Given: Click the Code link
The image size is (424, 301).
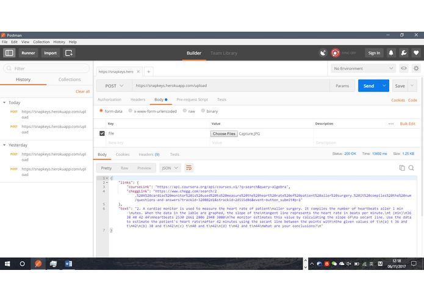Looking at the screenshot, I should pyautogui.click(x=412, y=100).
